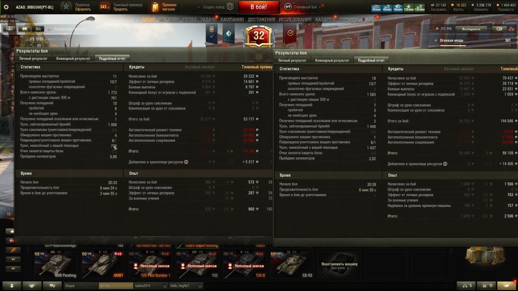Viewport: 518px width, 291px height.
Task: Open the chat channels icon
Action: (x=52, y=285)
